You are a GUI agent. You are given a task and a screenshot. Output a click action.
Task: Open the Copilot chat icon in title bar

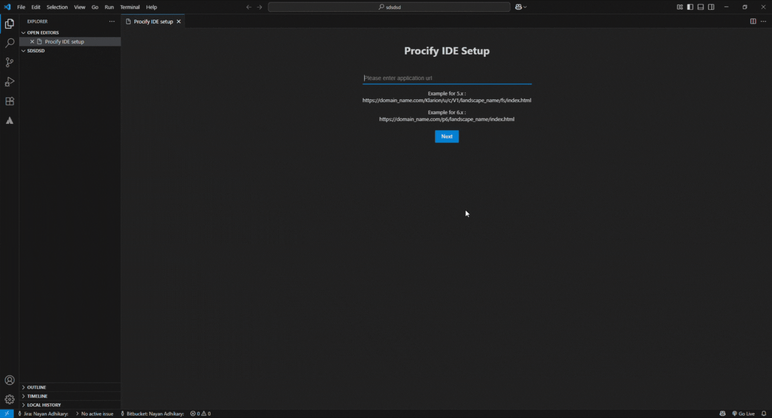pyautogui.click(x=518, y=7)
